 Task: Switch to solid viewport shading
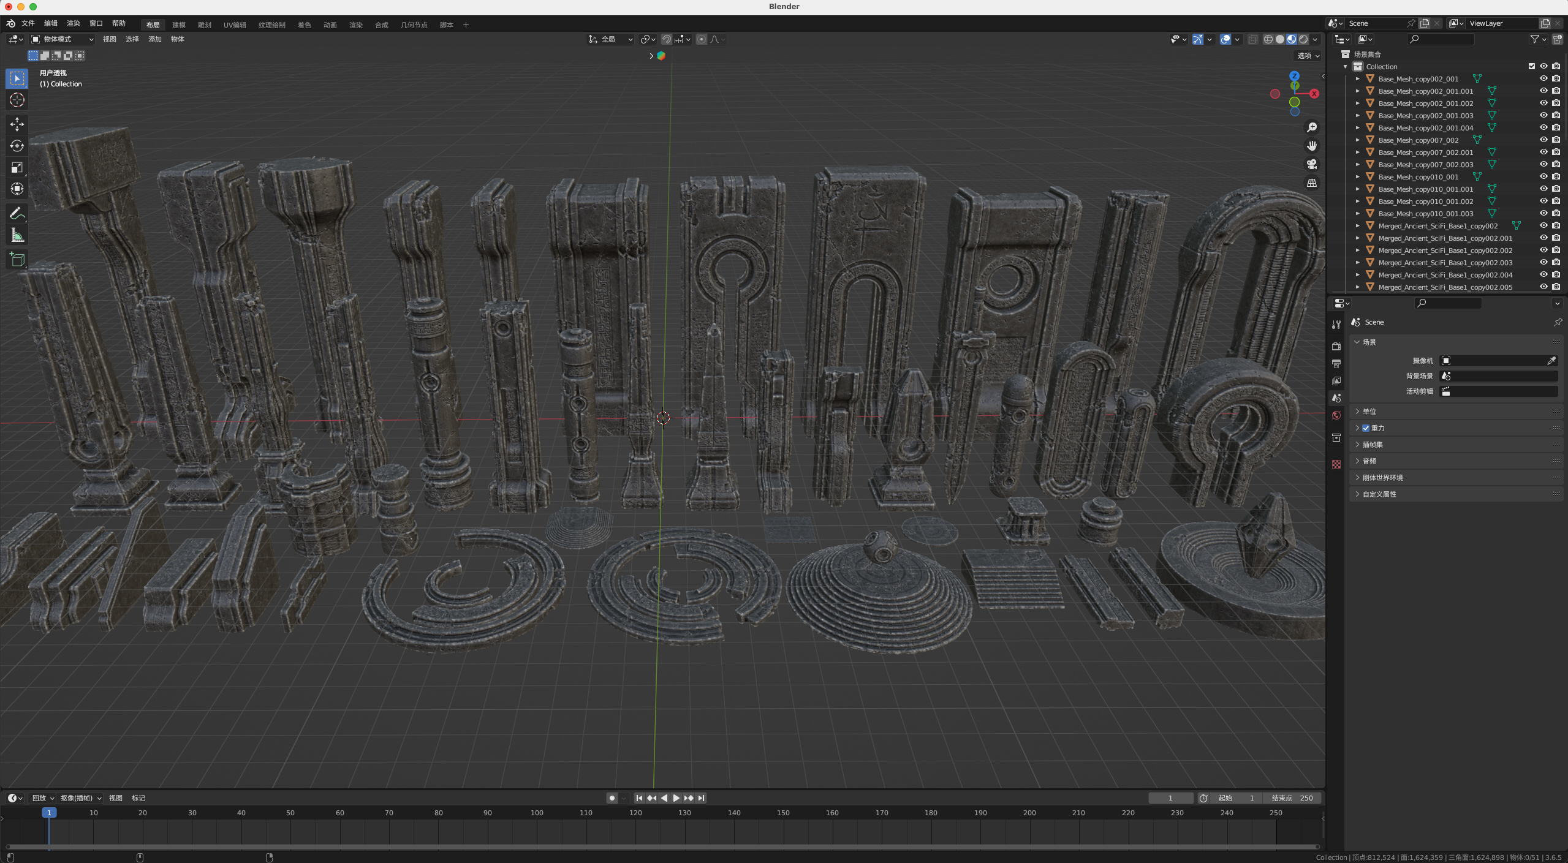1280,39
